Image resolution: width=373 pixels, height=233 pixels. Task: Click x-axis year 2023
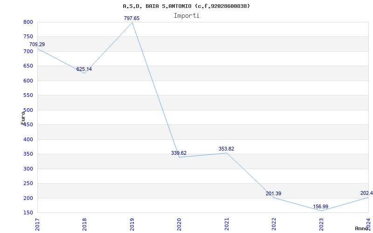(x=321, y=225)
